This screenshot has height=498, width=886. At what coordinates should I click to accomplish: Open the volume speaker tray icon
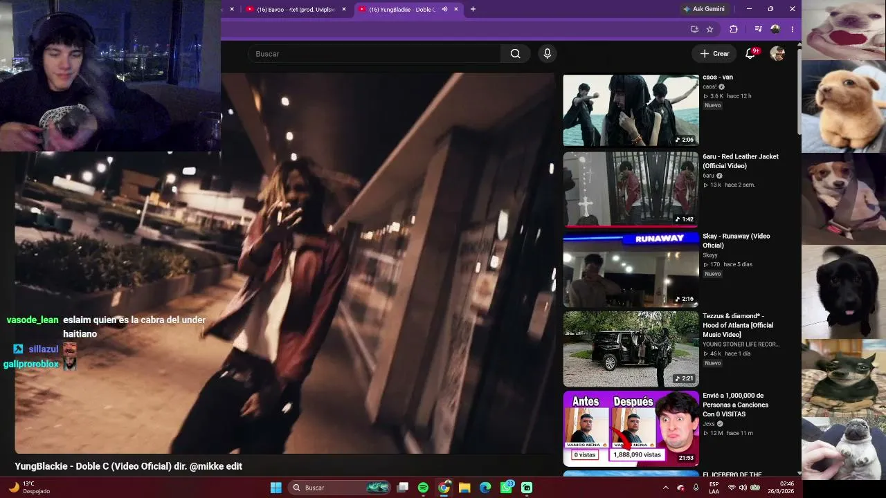(743, 488)
